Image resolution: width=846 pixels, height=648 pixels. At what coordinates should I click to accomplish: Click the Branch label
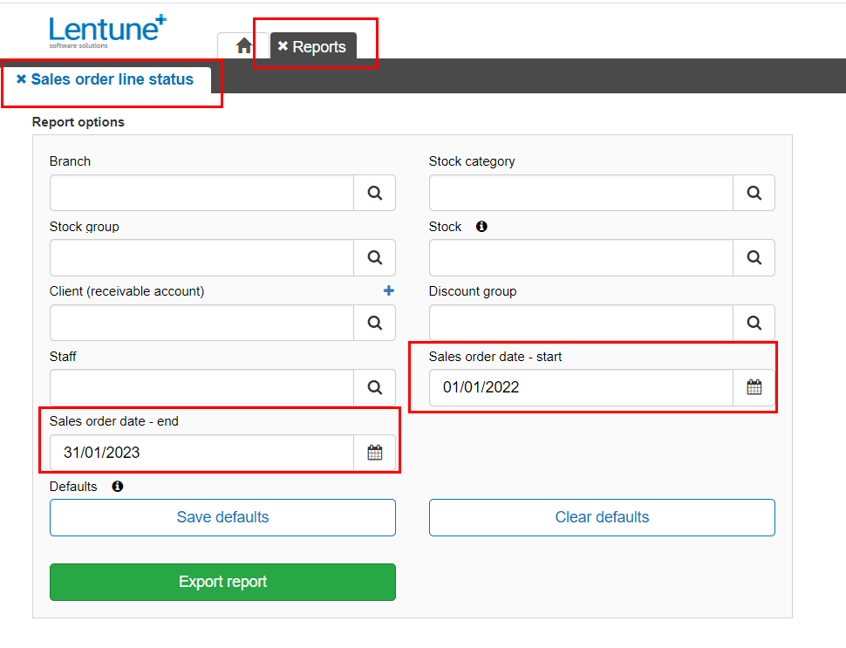[70, 161]
